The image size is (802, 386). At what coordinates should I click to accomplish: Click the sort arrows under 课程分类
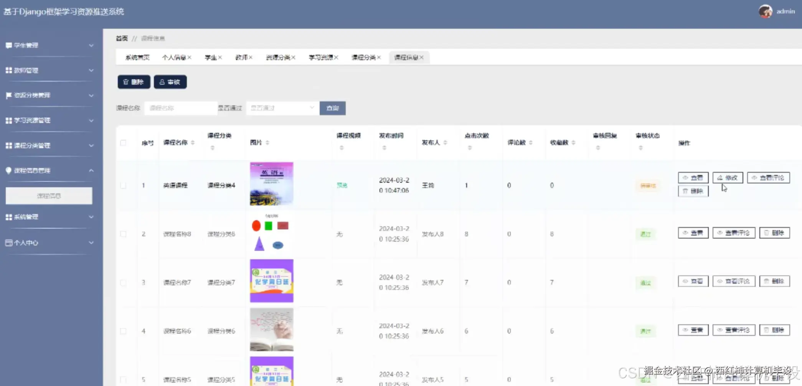(213, 148)
